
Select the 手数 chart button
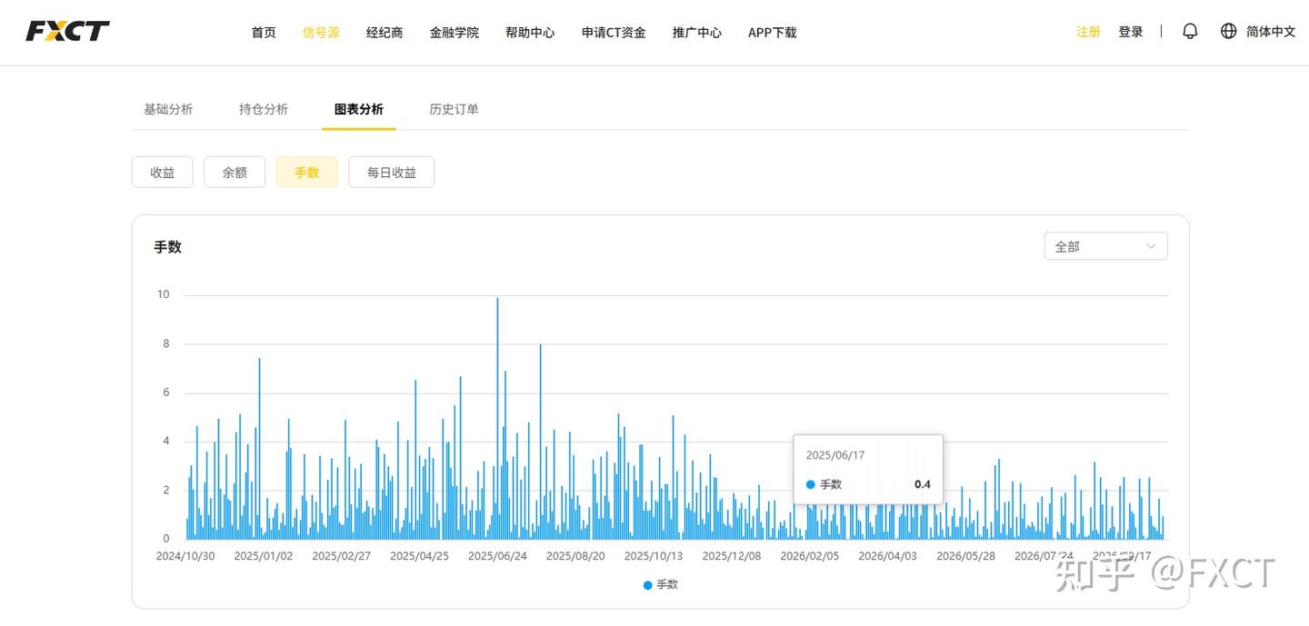pos(307,172)
